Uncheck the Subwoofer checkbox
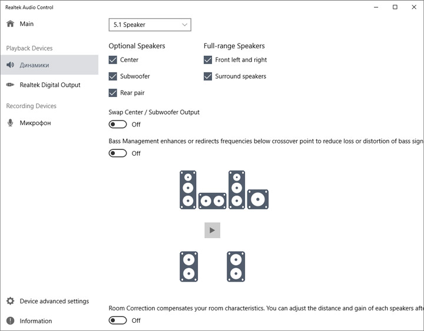Screen dimensions: 424x331 (113, 76)
